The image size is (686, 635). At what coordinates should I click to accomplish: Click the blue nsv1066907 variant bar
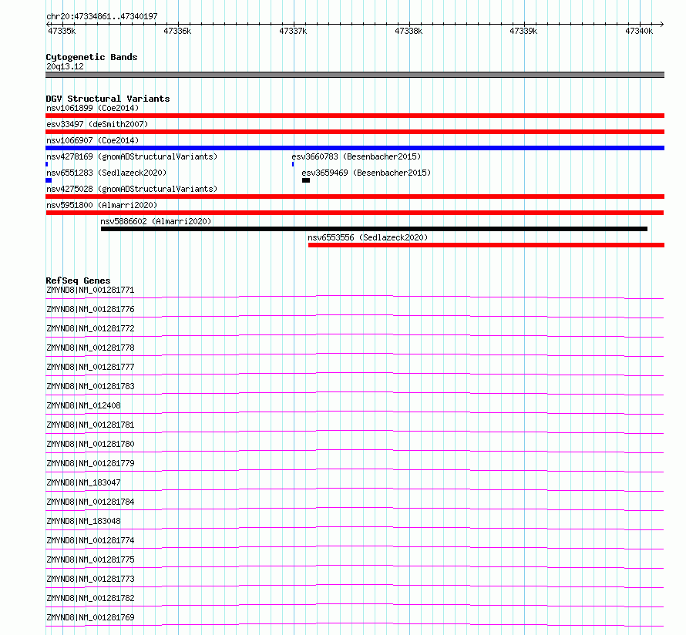point(355,148)
